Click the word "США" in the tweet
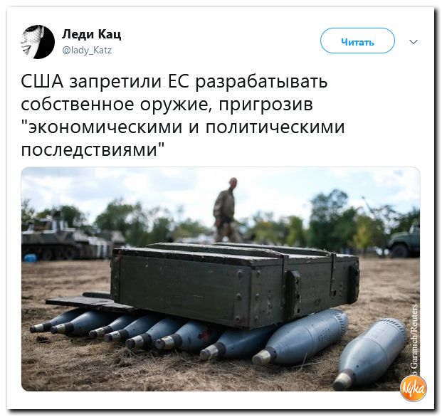Screen dimensions: 442x417 42,82
